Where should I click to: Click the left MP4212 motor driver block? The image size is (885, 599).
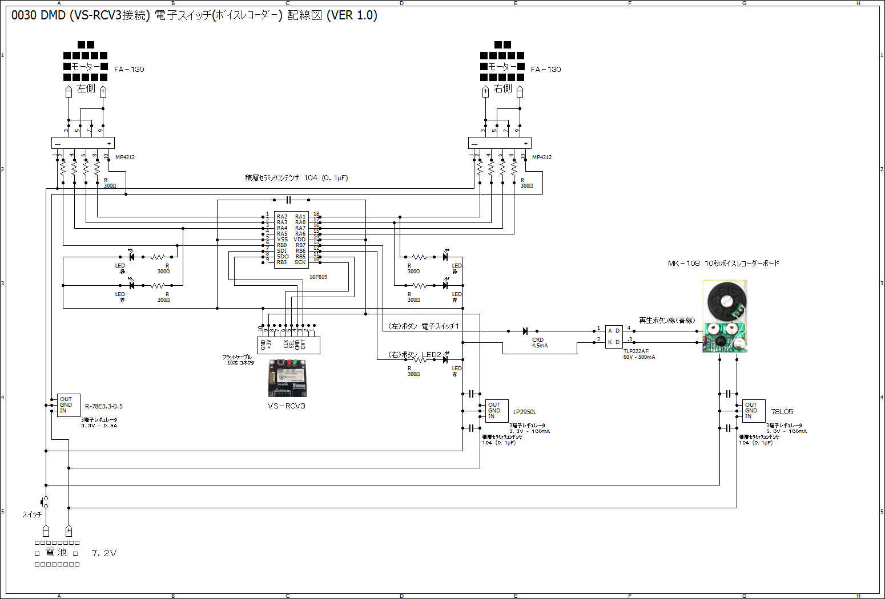tap(83, 143)
